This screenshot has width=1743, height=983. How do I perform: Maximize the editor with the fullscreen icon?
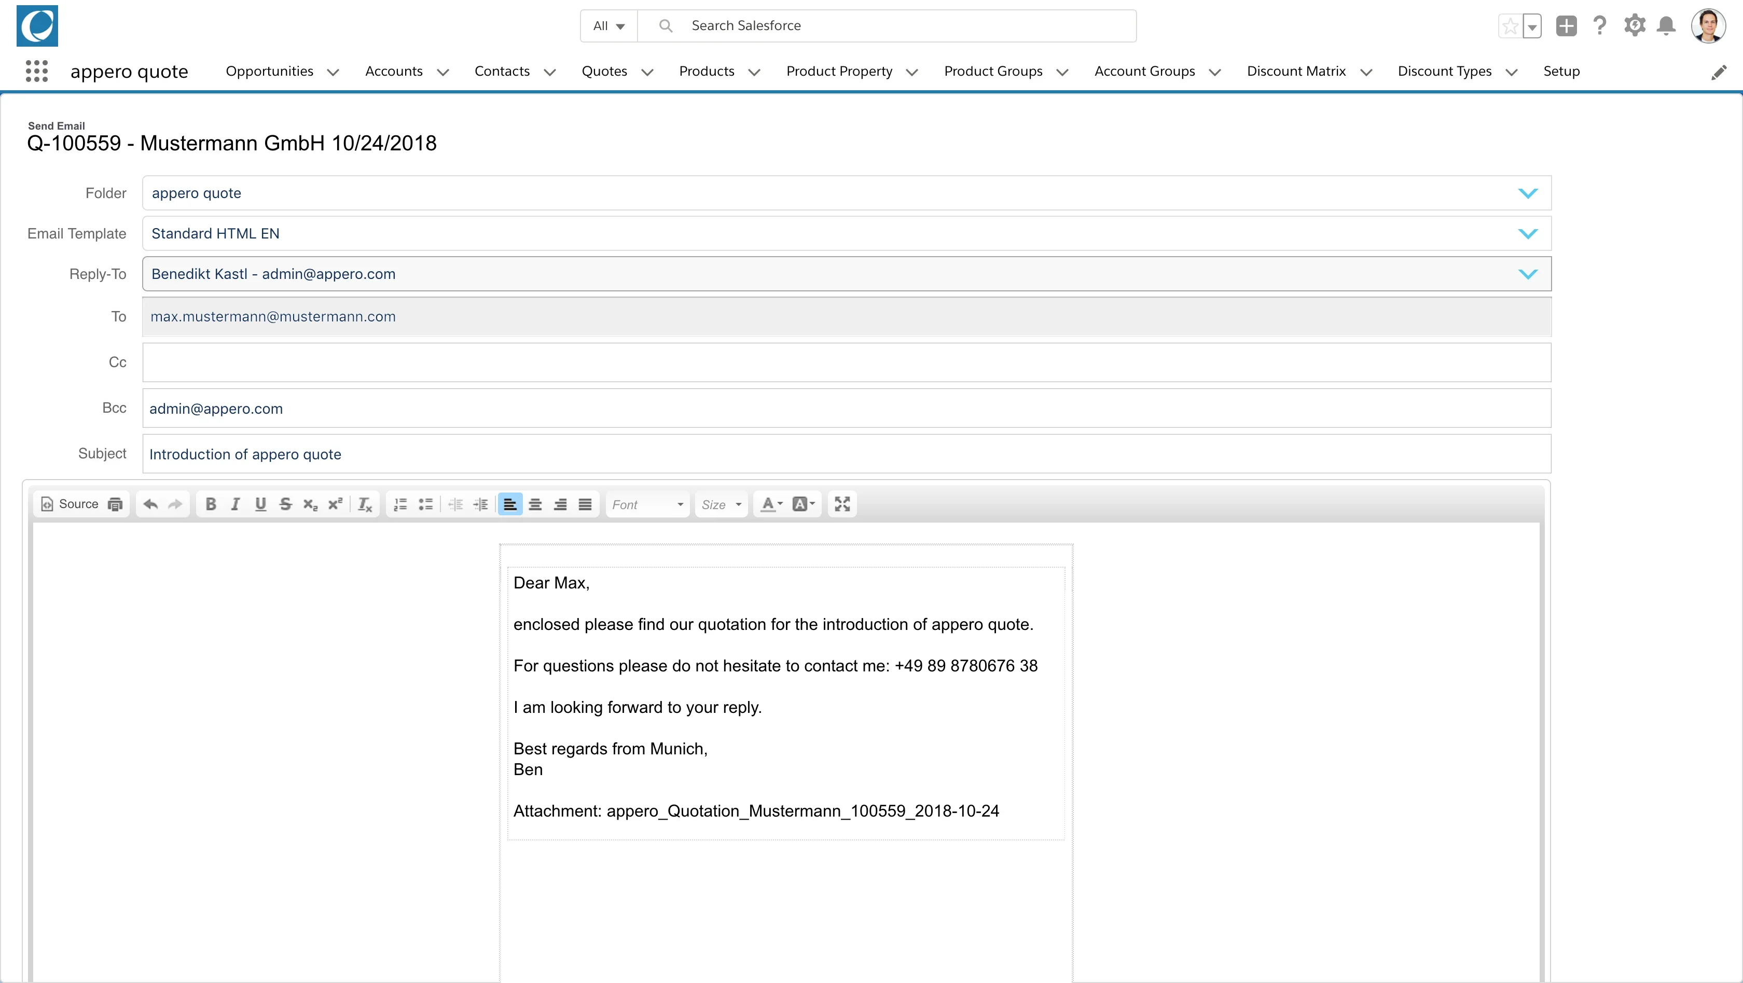tap(842, 503)
